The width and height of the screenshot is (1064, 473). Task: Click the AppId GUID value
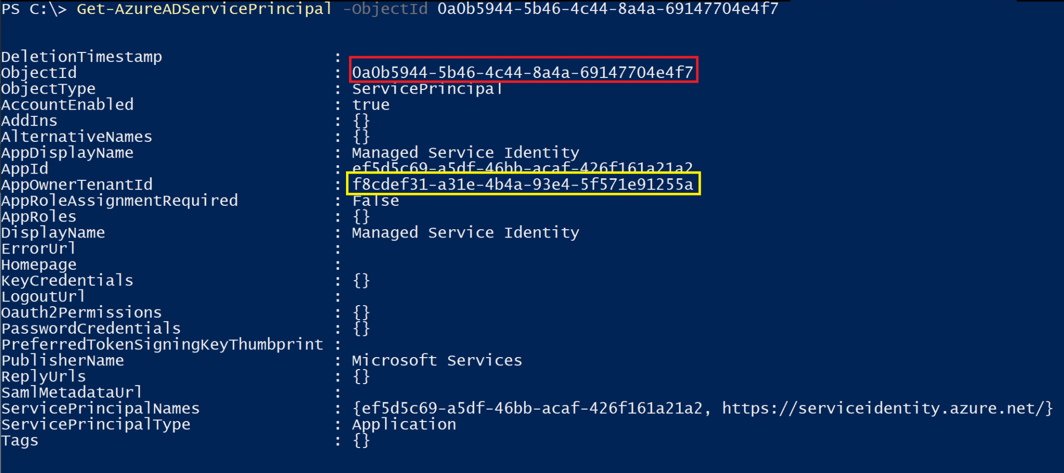(x=522, y=168)
